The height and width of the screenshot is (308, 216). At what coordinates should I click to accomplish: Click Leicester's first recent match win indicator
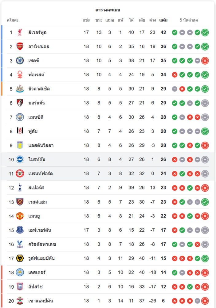pyautogui.click(x=175, y=273)
